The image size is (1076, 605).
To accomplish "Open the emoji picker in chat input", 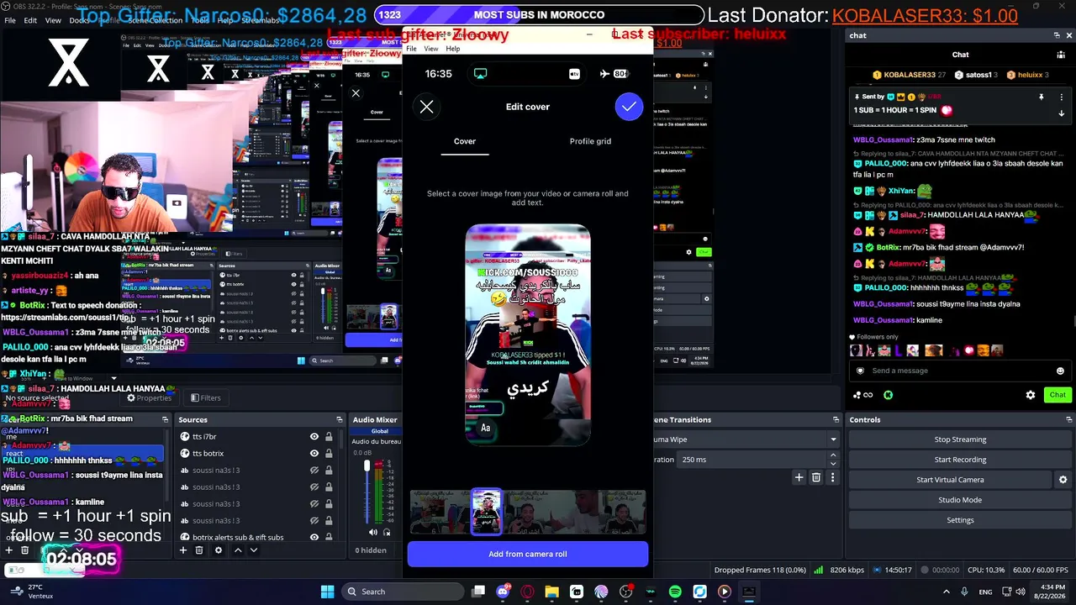I will click(1060, 371).
